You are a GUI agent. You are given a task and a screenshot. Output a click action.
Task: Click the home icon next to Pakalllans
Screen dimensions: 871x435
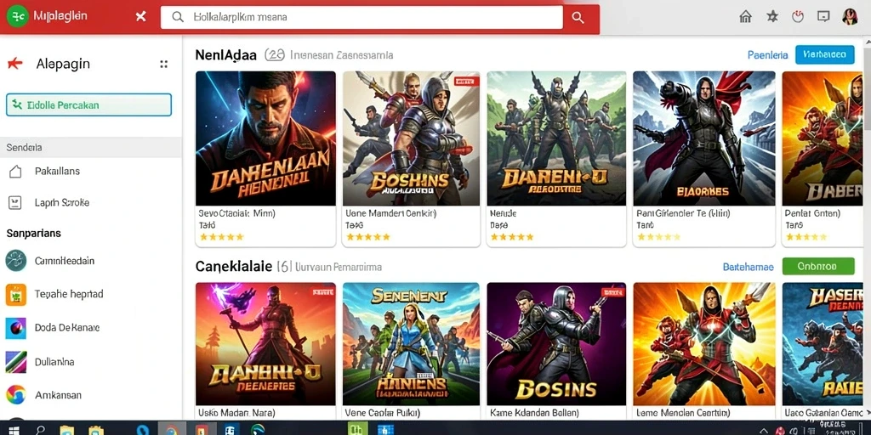[15, 172]
